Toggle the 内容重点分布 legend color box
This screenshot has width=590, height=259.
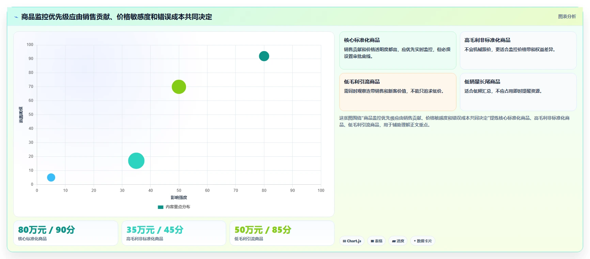(x=160, y=207)
